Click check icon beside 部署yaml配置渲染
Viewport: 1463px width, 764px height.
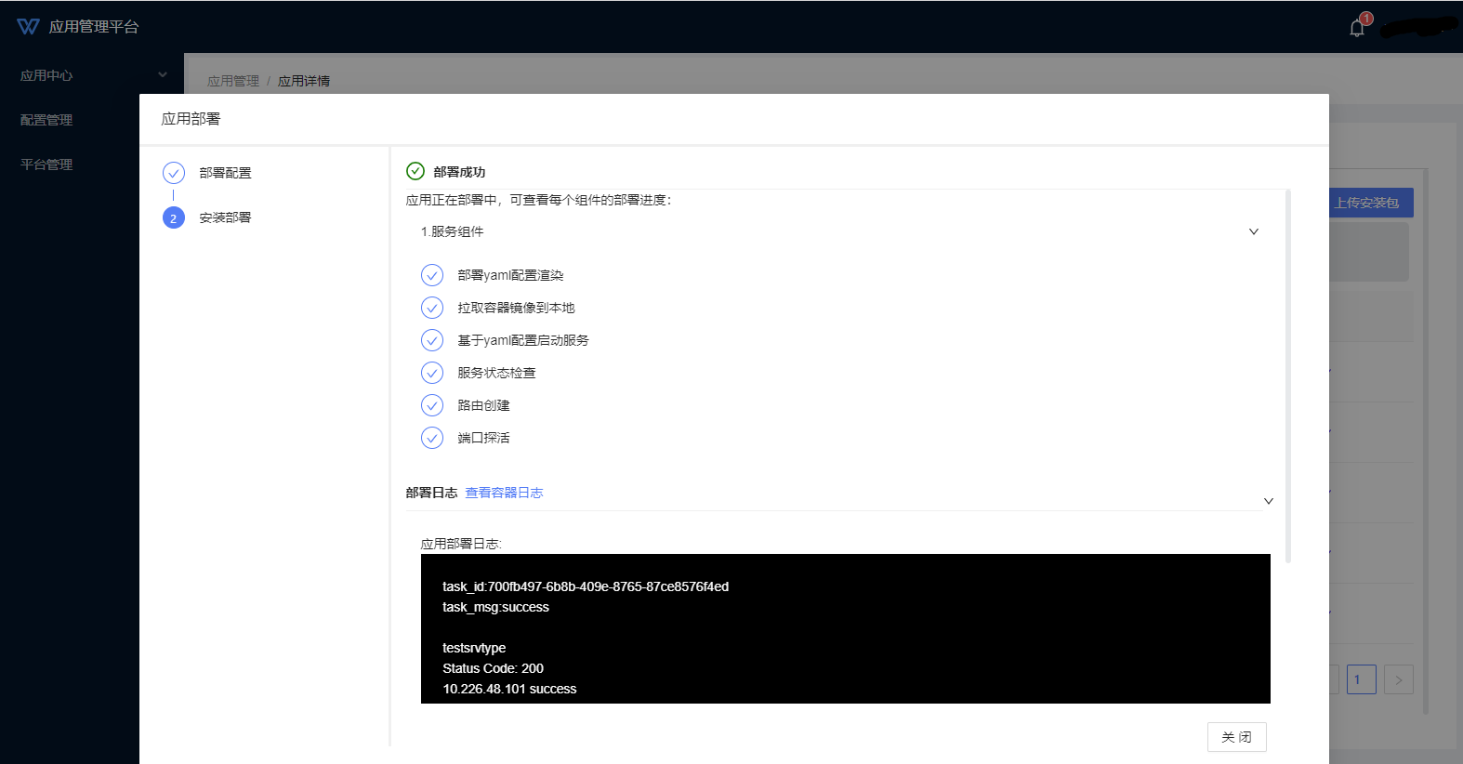pyautogui.click(x=432, y=275)
